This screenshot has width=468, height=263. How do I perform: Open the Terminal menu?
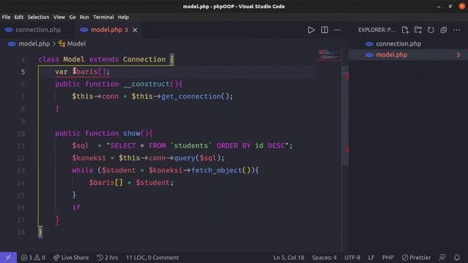click(103, 17)
